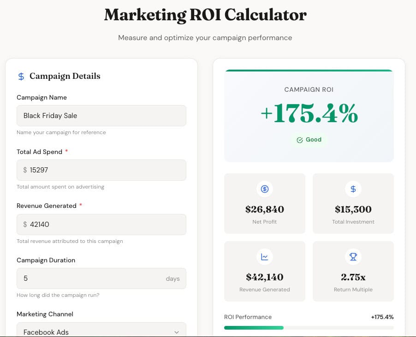This screenshot has height=337, width=416.
Task: Click inside the Campaign Name field
Action: tap(101, 116)
